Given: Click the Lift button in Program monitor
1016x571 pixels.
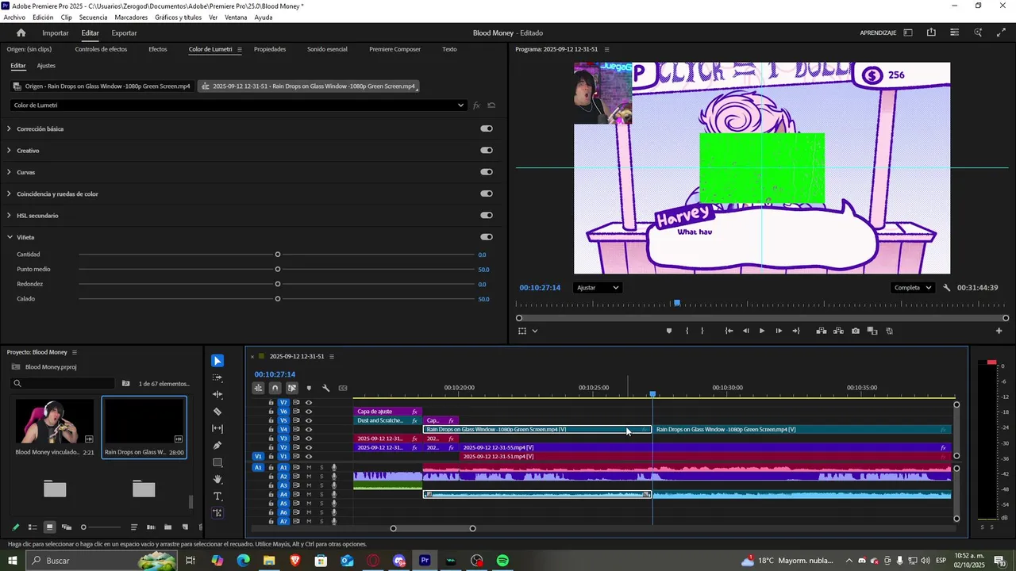Looking at the screenshot, I should pyautogui.click(x=821, y=331).
